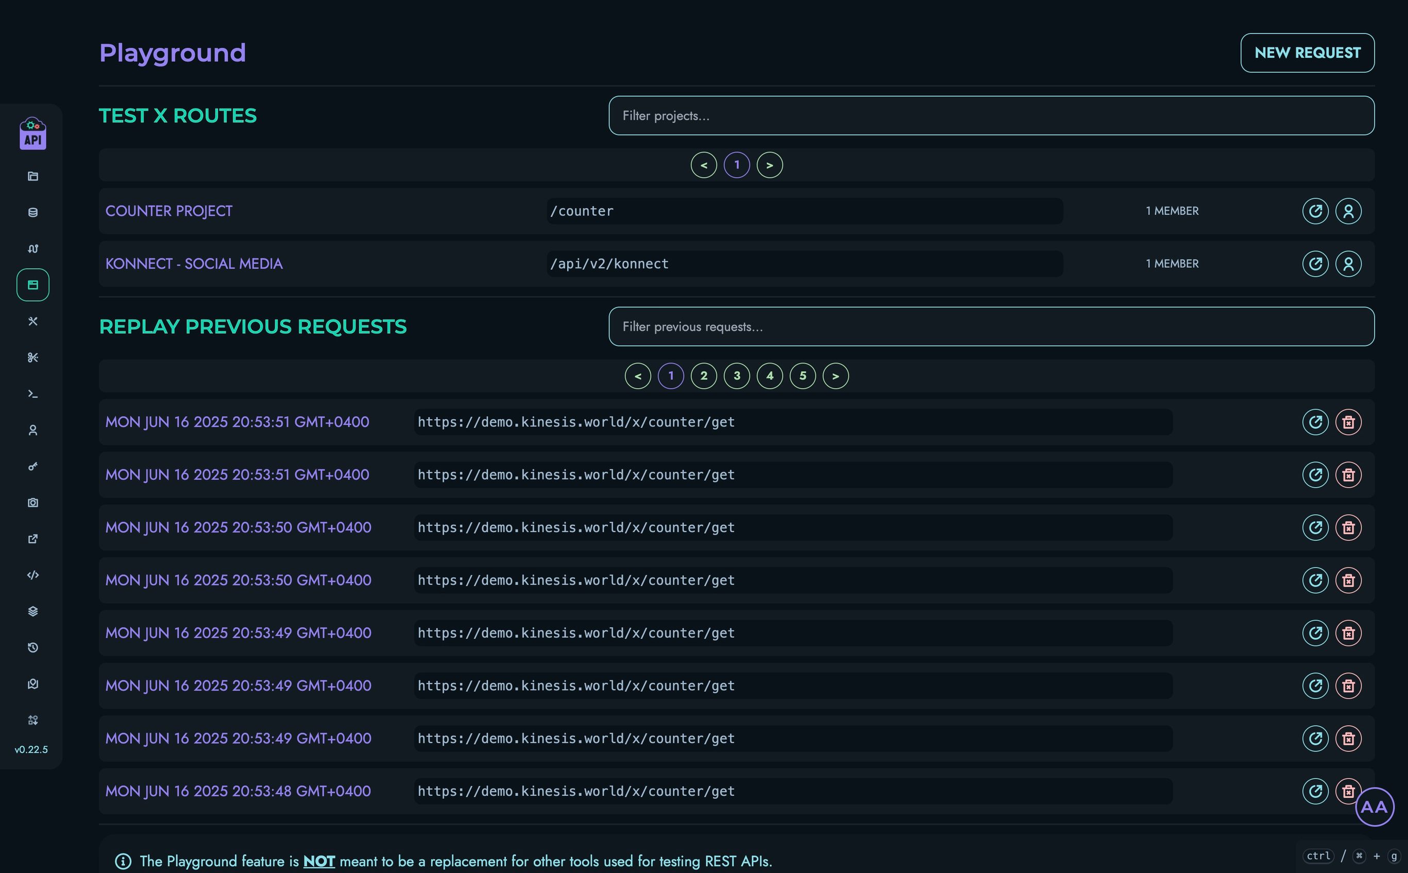Click the Playground page title
The image size is (1408, 873).
(173, 53)
